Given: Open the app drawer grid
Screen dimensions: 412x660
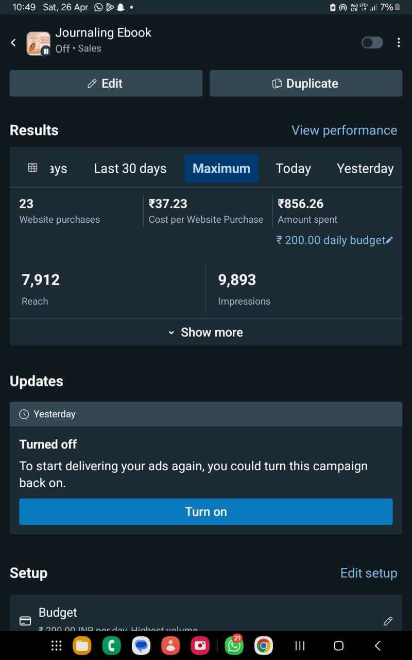Looking at the screenshot, I should [x=56, y=645].
